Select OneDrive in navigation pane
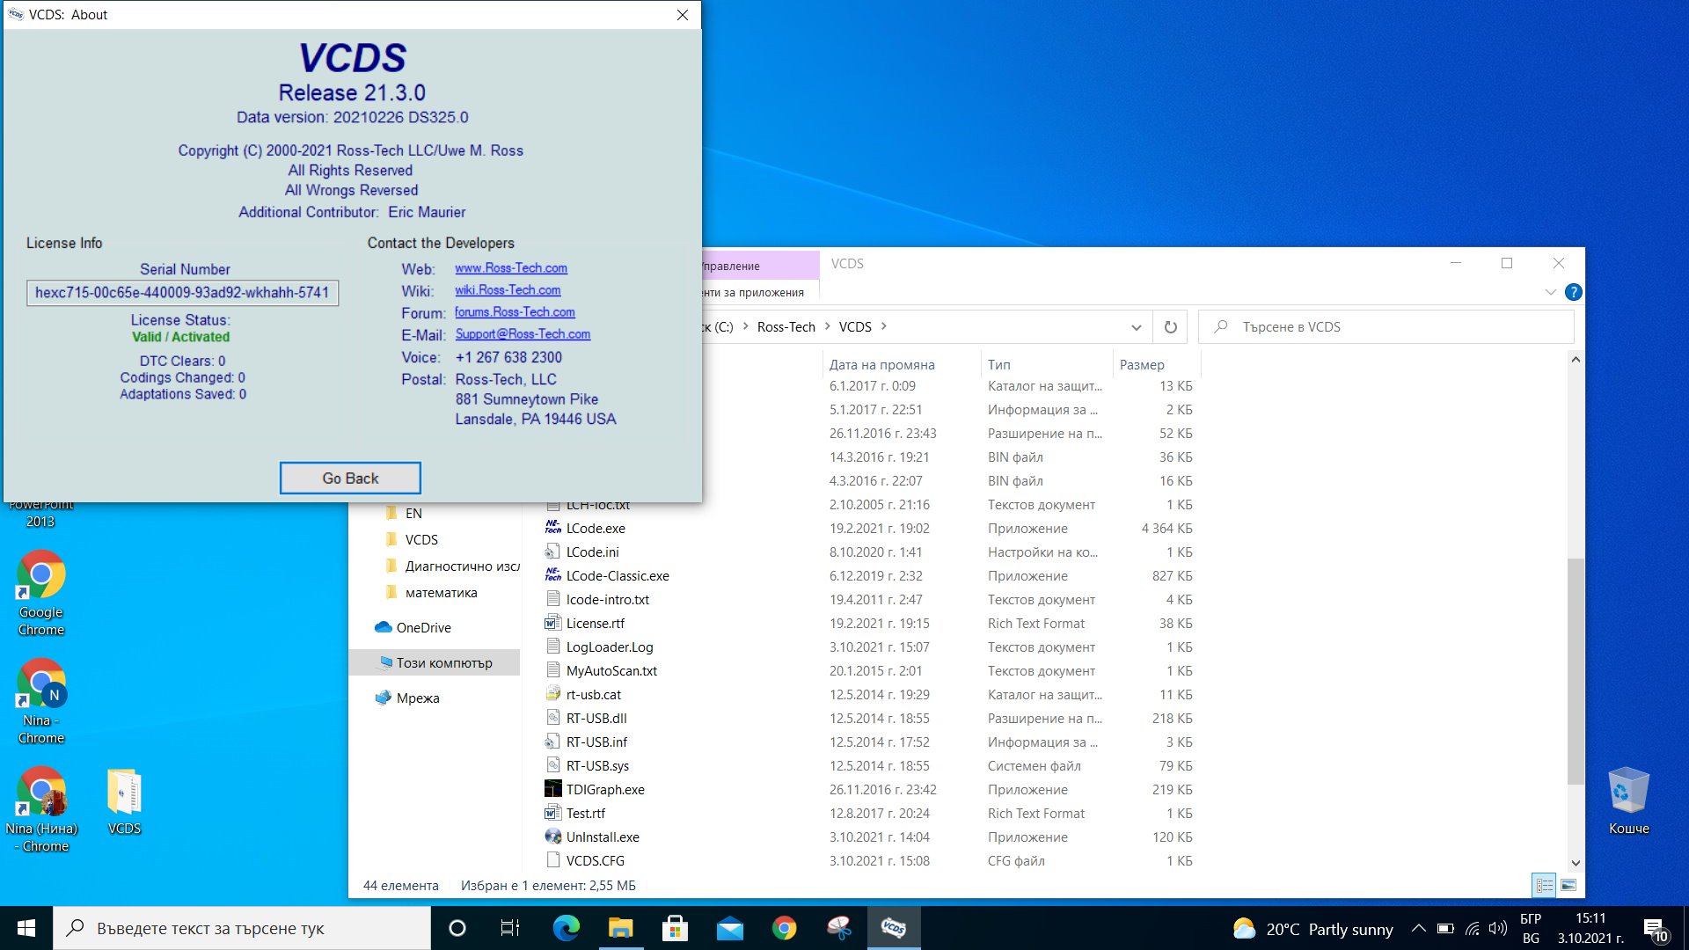The image size is (1689, 950). [x=423, y=628]
